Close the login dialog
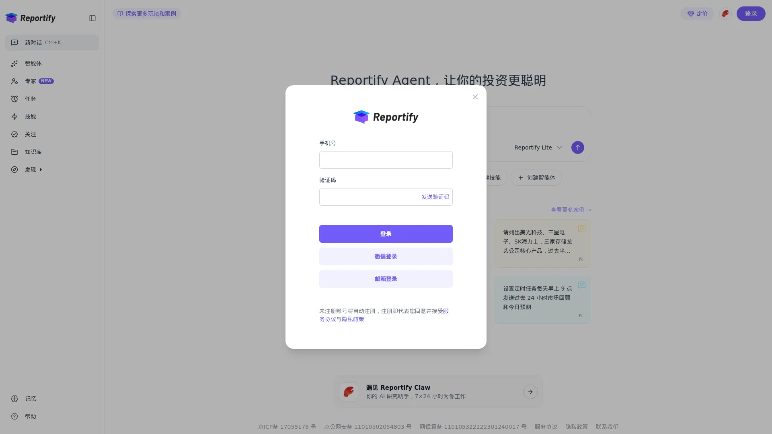The image size is (772, 434). click(x=475, y=97)
